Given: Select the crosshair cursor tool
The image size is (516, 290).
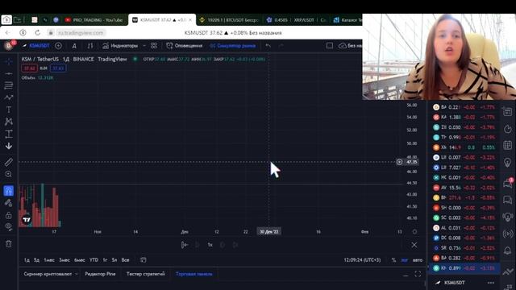Looking at the screenshot, I should tap(9, 61).
